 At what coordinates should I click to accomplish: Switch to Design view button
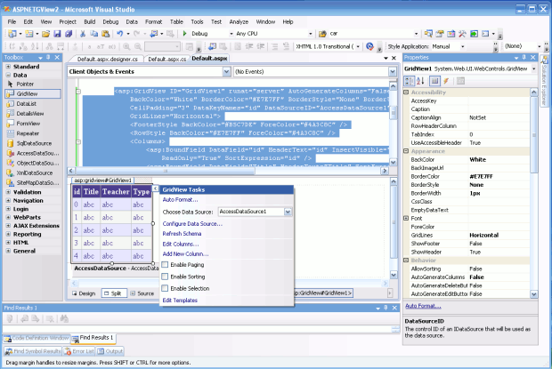(x=86, y=293)
